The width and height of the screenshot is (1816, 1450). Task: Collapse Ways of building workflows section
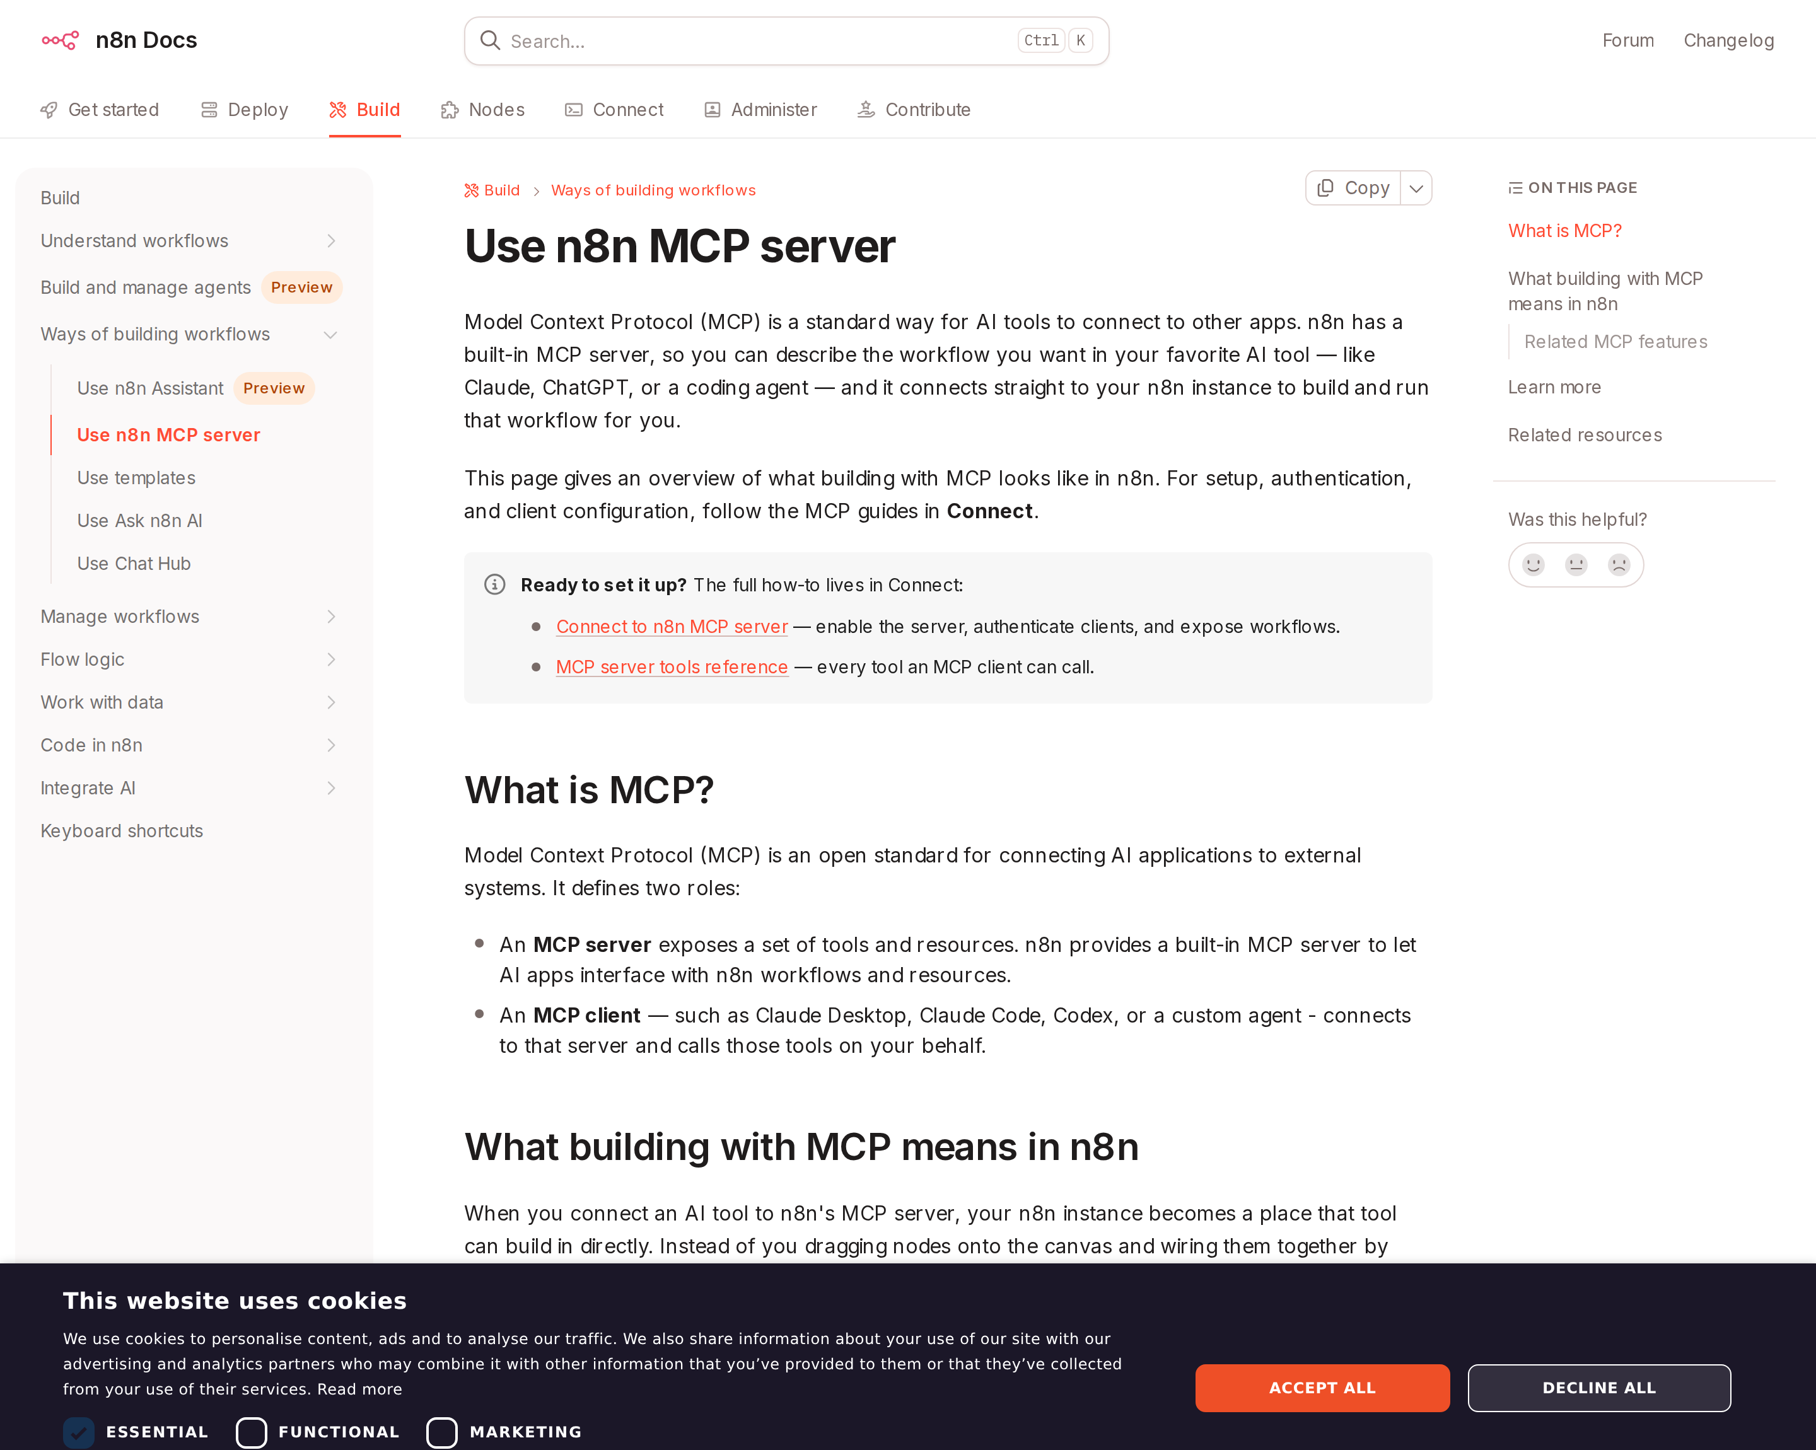[x=331, y=335]
